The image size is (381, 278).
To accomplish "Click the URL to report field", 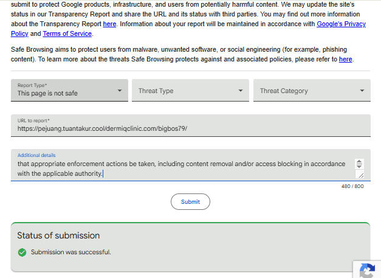I will click(x=191, y=125).
